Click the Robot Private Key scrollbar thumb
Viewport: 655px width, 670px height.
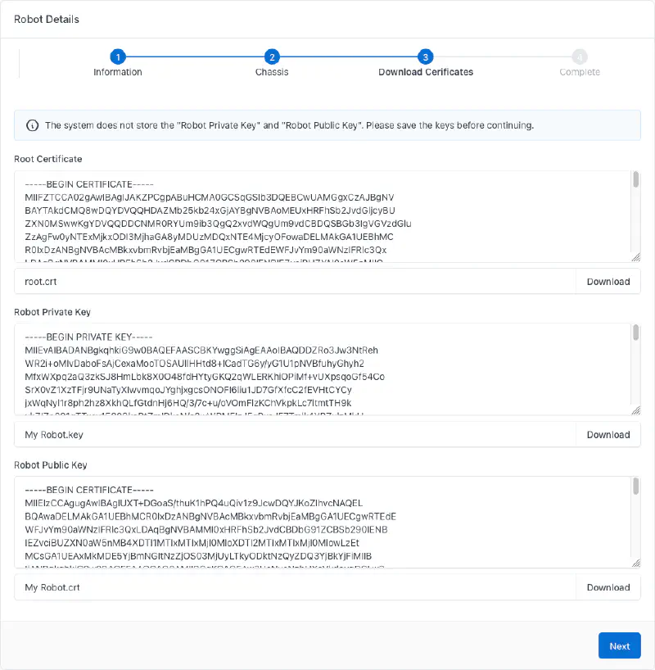(x=635, y=333)
